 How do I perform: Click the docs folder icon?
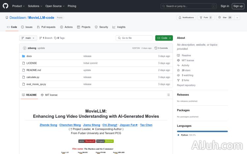(23, 56)
